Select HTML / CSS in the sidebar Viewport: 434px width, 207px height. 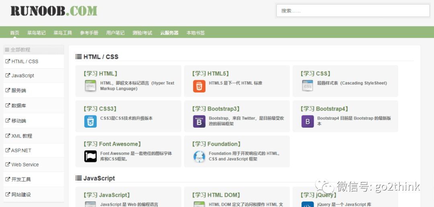click(33, 61)
